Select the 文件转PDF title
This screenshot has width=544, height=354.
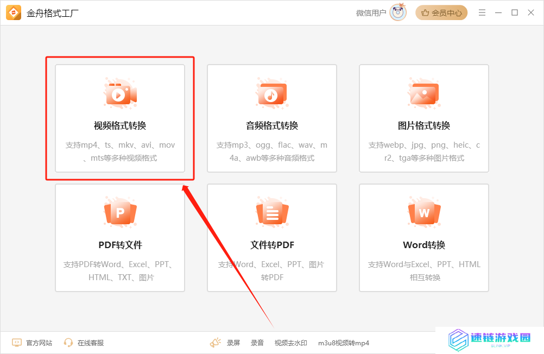[272, 245]
